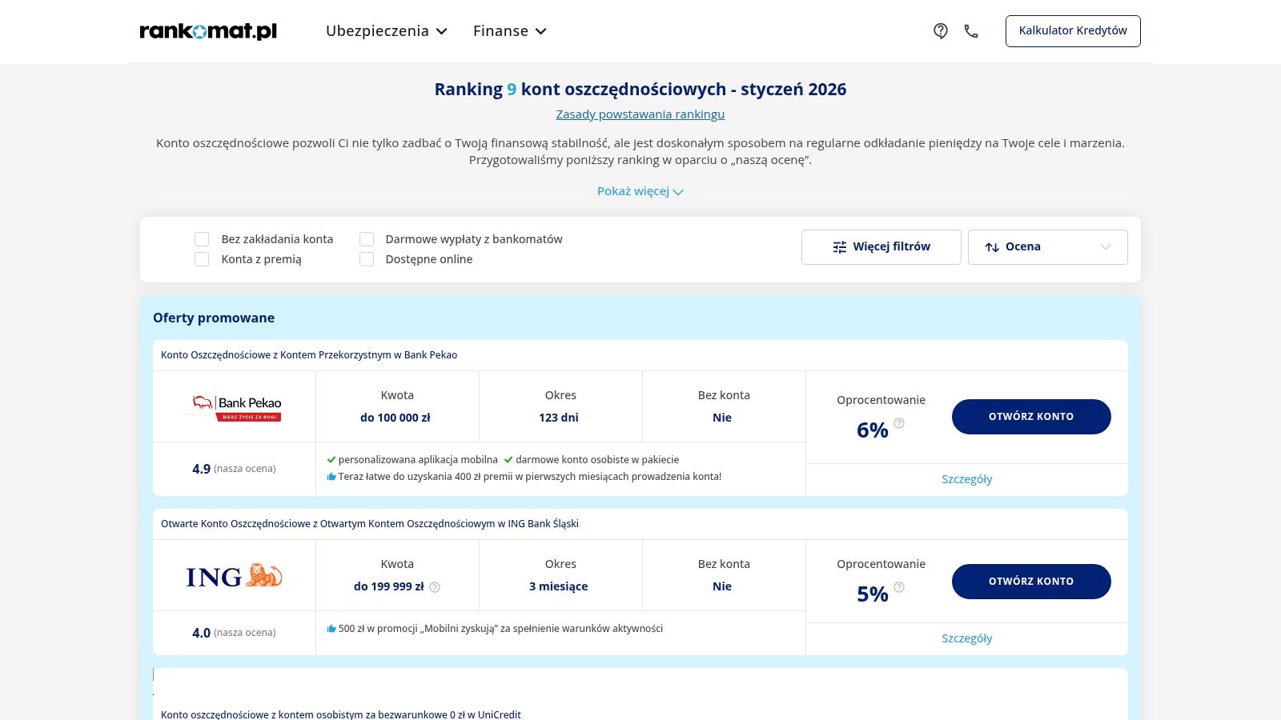Screen dimensions: 1281x720
Task: Click the 4.0 nasza ocena rating
Action: pyautogui.click(x=234, y=633)
